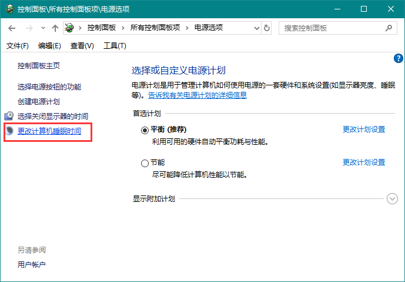
Task: Expand the chevron before 控制面板 breadcrumb
Action: pyautogui.click(x=80, y=28)
